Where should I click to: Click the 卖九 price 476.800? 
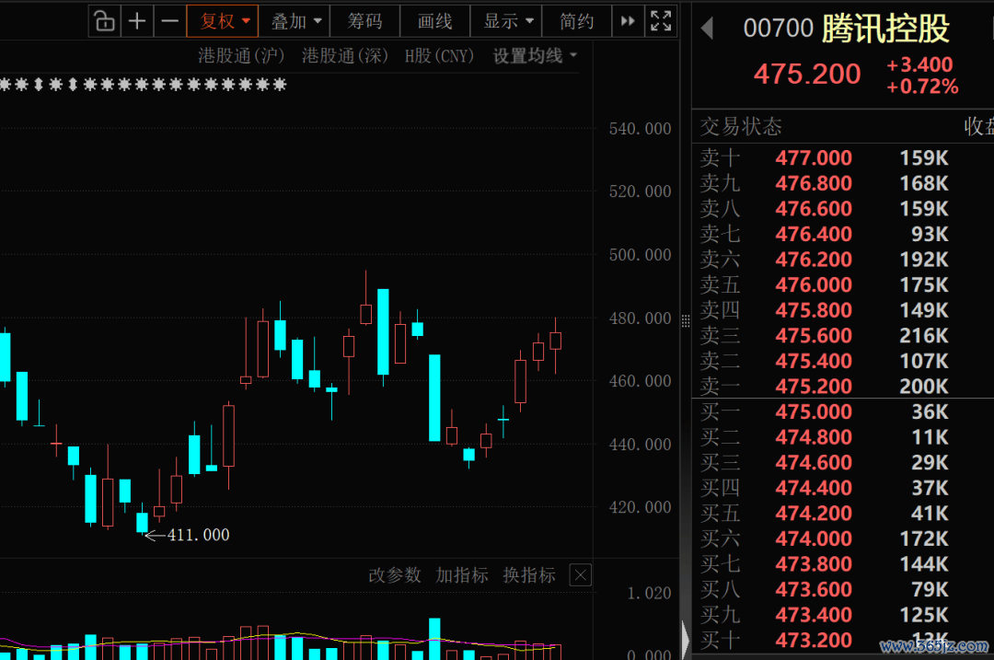[814, 183]
